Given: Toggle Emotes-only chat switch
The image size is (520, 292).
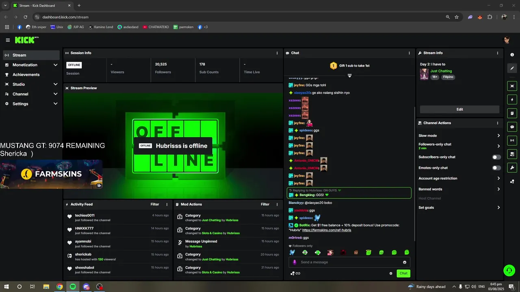Looking at the screenshot, I should pyautogui.click(x=496, y=168).
